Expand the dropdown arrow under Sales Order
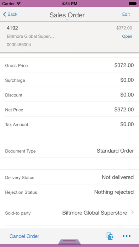 (67, 20)
